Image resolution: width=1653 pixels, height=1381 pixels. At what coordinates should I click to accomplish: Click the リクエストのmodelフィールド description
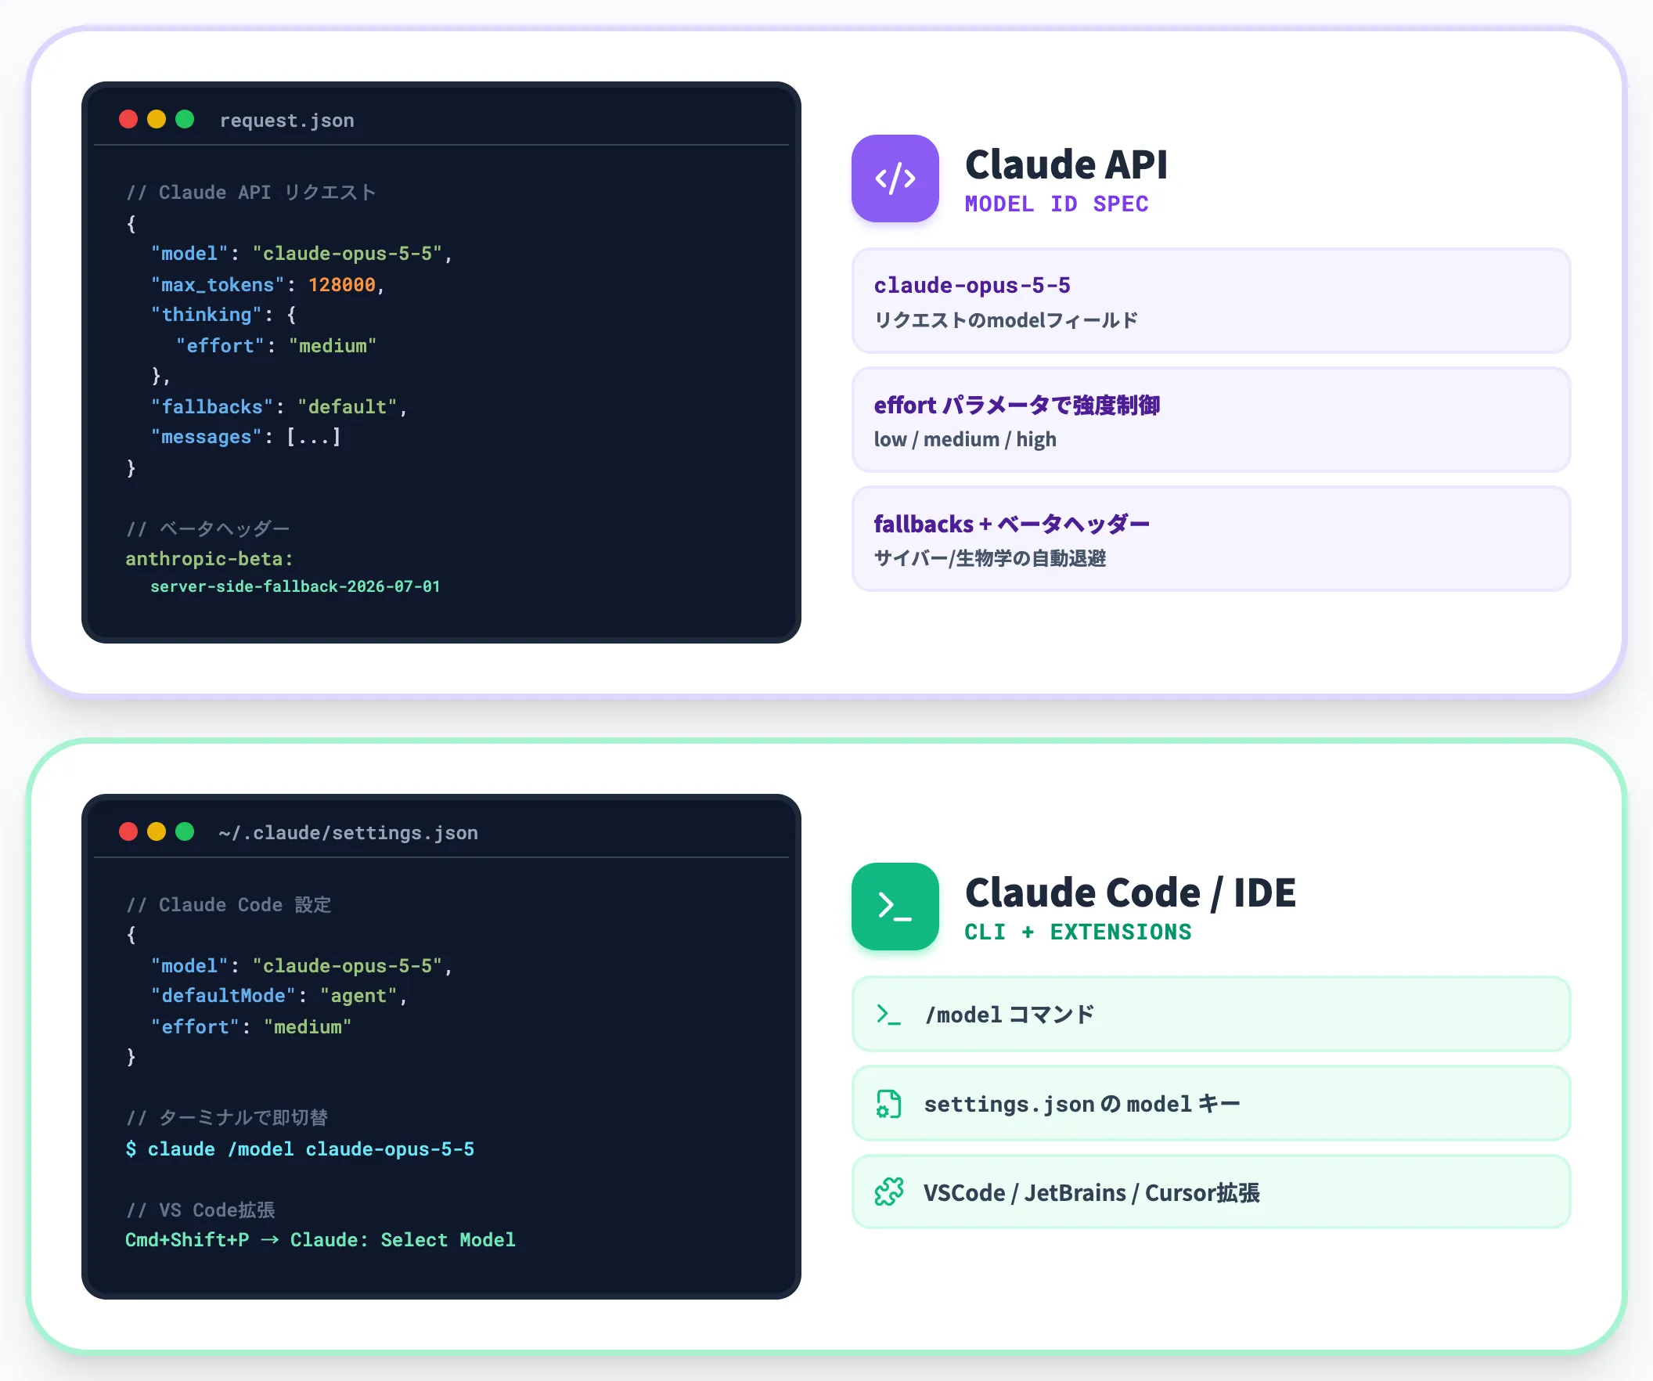click(x=1006, y=320)
